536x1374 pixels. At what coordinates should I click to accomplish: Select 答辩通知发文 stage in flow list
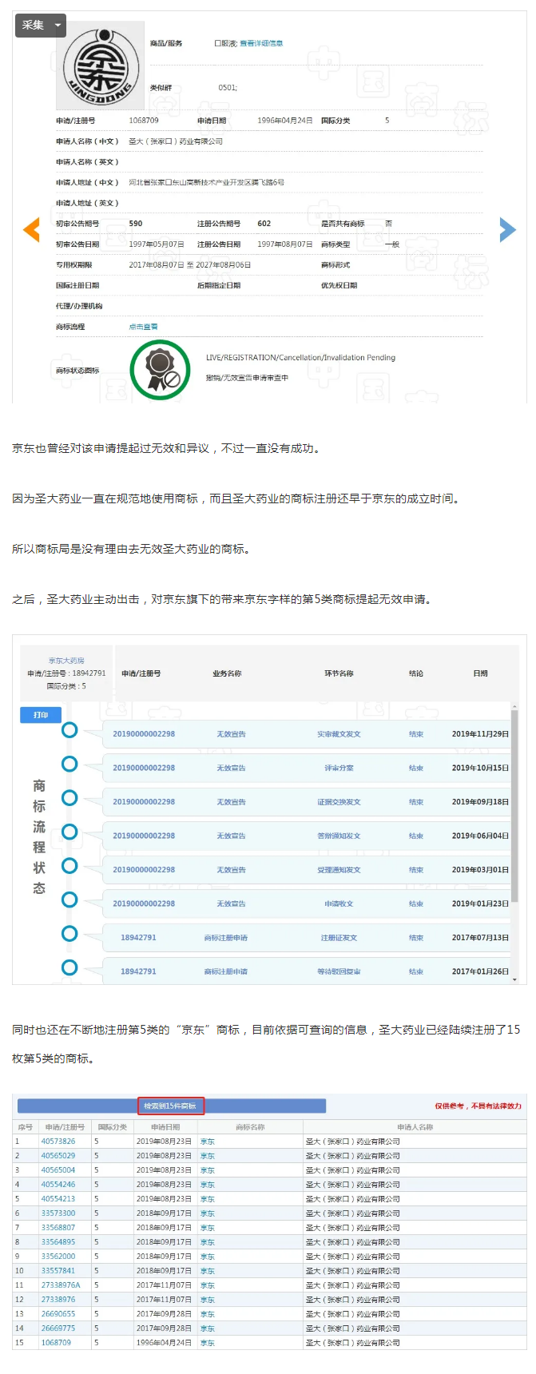(339, 836)
